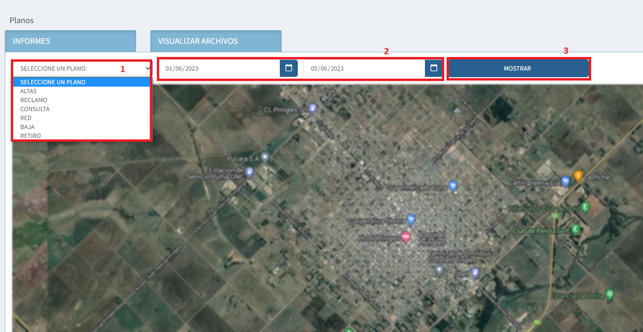Click the end date field 05/06/2023

click(364, 68)
